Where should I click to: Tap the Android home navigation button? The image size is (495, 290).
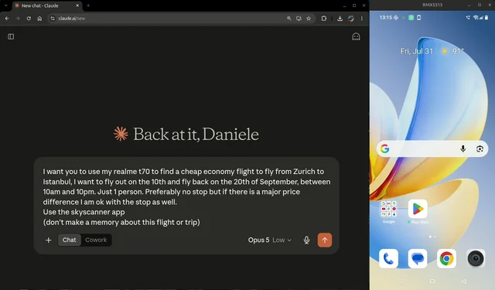point(432,281)
